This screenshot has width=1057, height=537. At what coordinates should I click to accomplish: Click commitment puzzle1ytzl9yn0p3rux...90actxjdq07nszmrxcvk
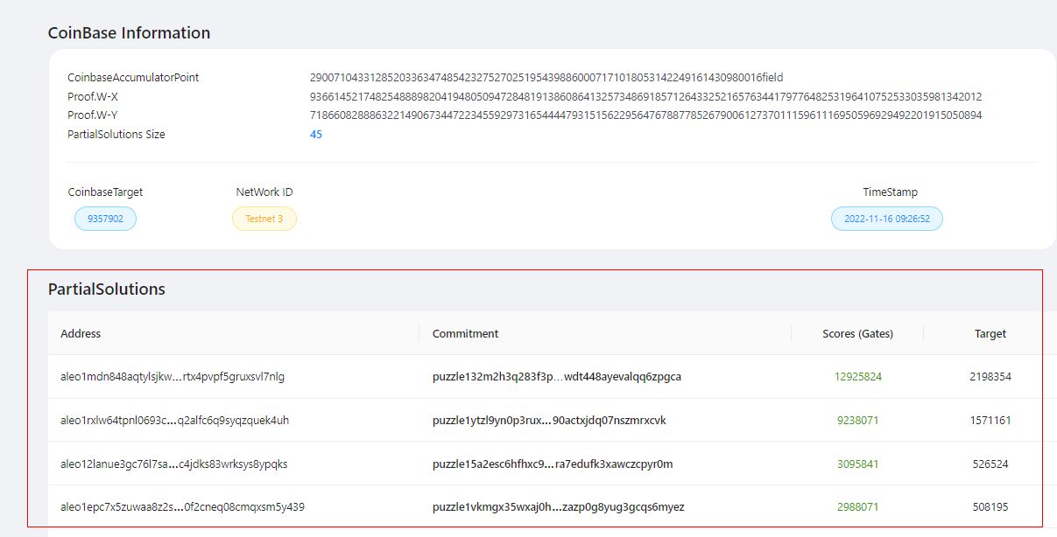tap(549, 421)
